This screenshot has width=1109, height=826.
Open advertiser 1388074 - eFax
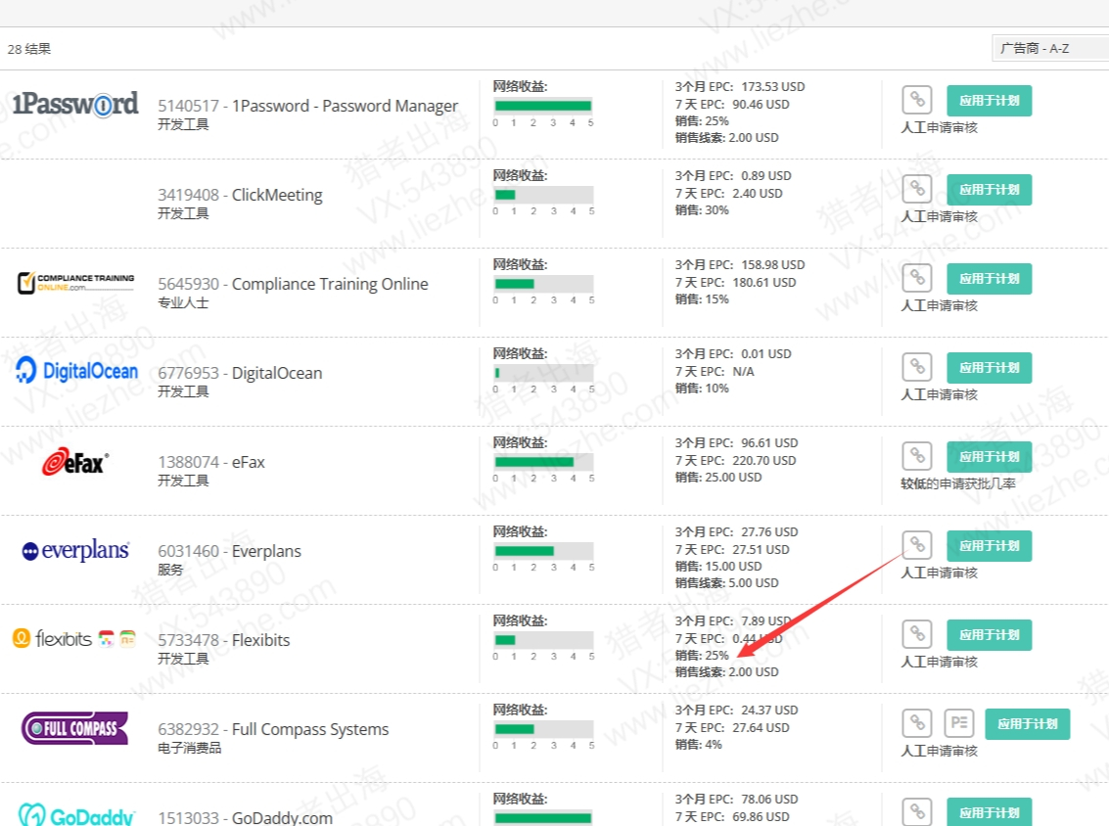point(210,463)
